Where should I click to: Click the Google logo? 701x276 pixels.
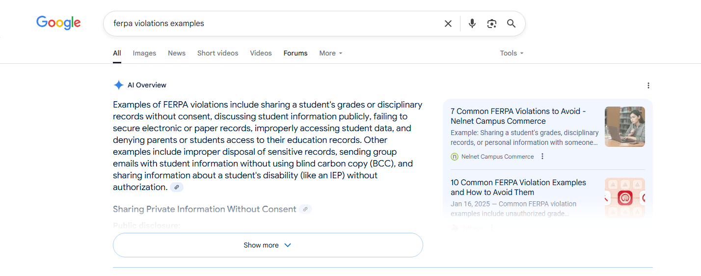(x=58, y=23)
